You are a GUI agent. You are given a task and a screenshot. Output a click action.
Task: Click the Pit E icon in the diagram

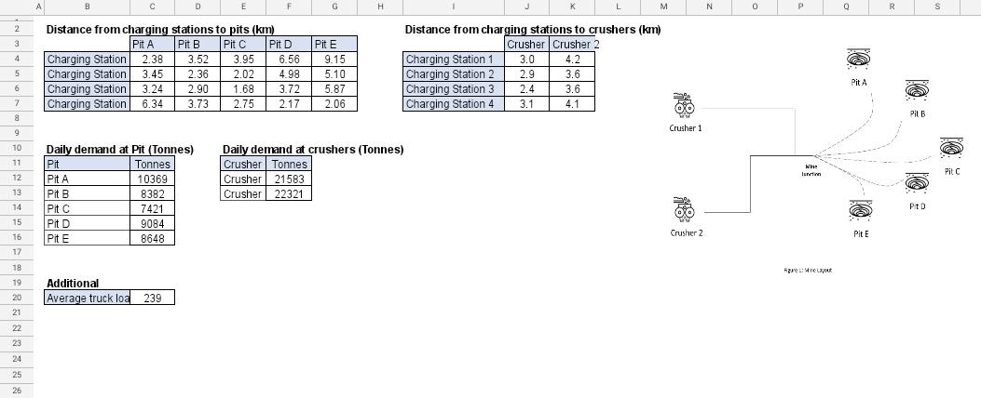tap(861, 210)
